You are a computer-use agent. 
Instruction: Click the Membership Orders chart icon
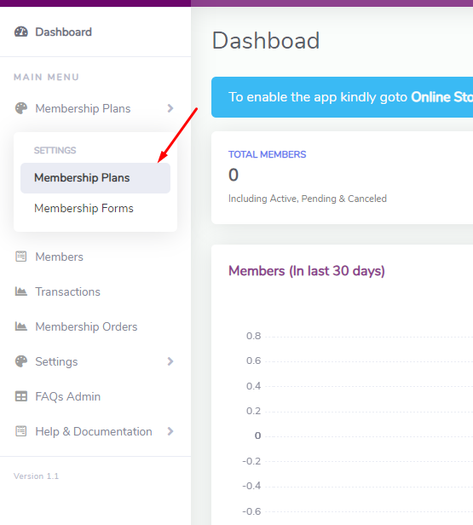click(x=20, y=326)
